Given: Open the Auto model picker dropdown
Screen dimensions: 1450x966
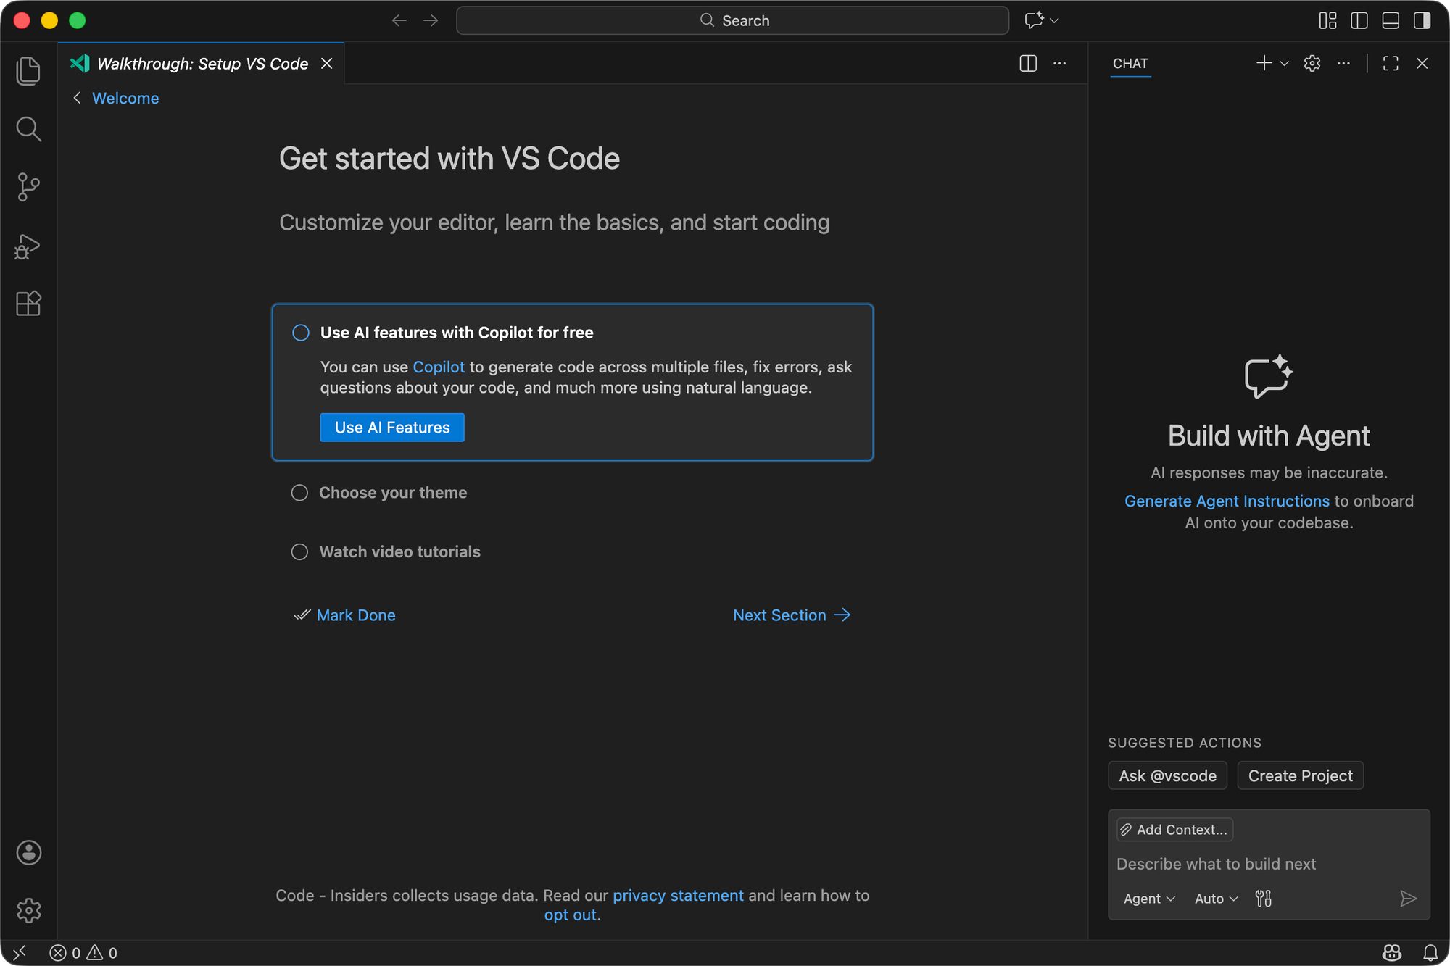Looking at the screenshot, I should (1216, 899).
